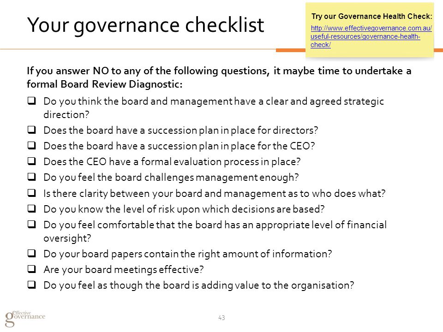This screenshot has height=332, width=443.
Task: Tick the financial oversight question checkbox
Action: coord(32,224)
